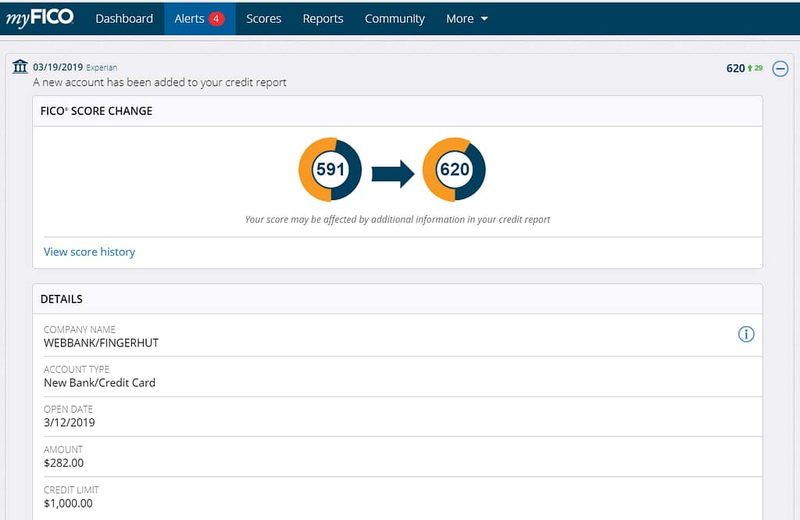The width and height of the screenshot is (800, 520).
Task: Click the Experian bureau label
Action: tap(102, 67)
